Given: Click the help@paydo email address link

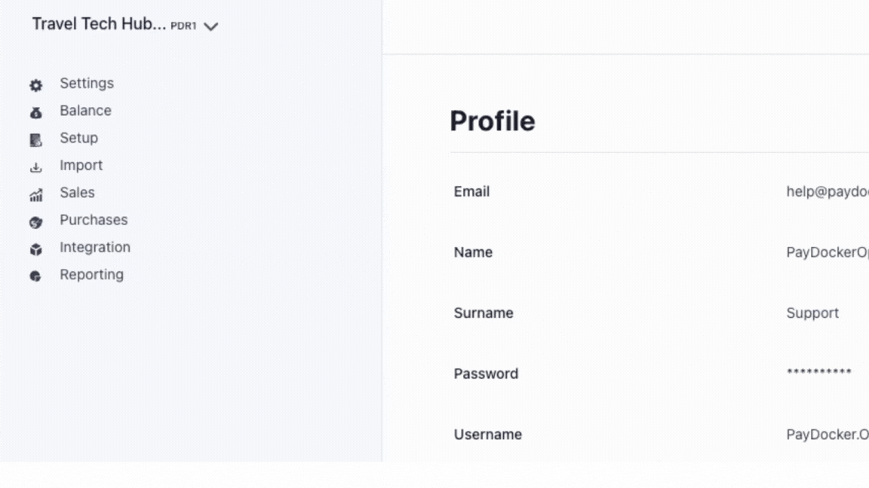Looking at the screenshot, I should point(826,191).
